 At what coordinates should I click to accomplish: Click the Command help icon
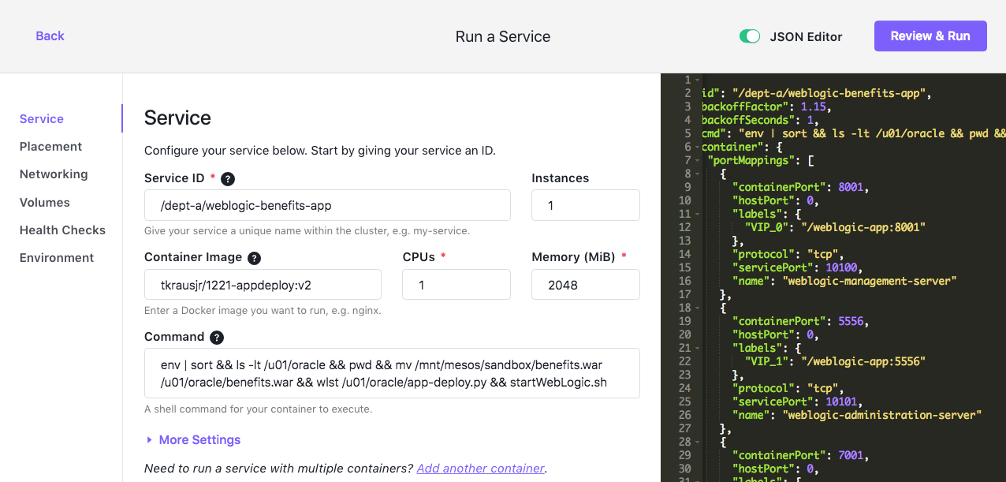[217, 338]
